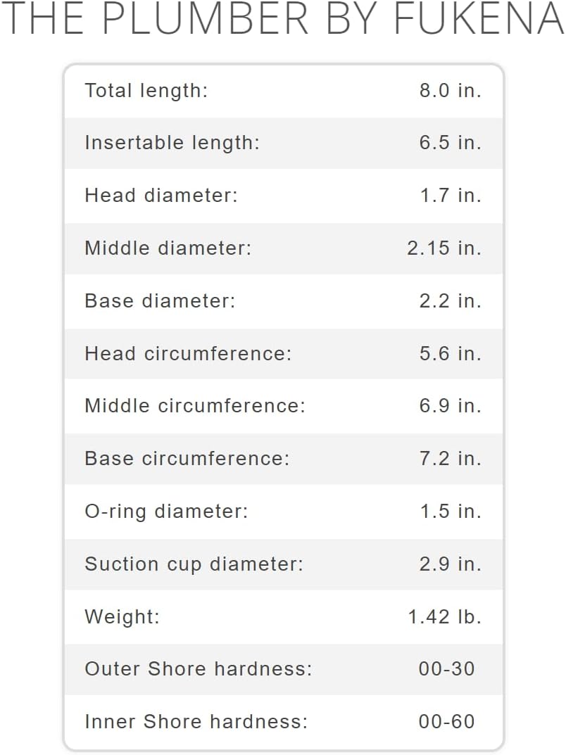Image resolution: width=566 pixels, height=755 pixels.
Task: Click the 'Total length:' label
Action: [x=146, y=91]
